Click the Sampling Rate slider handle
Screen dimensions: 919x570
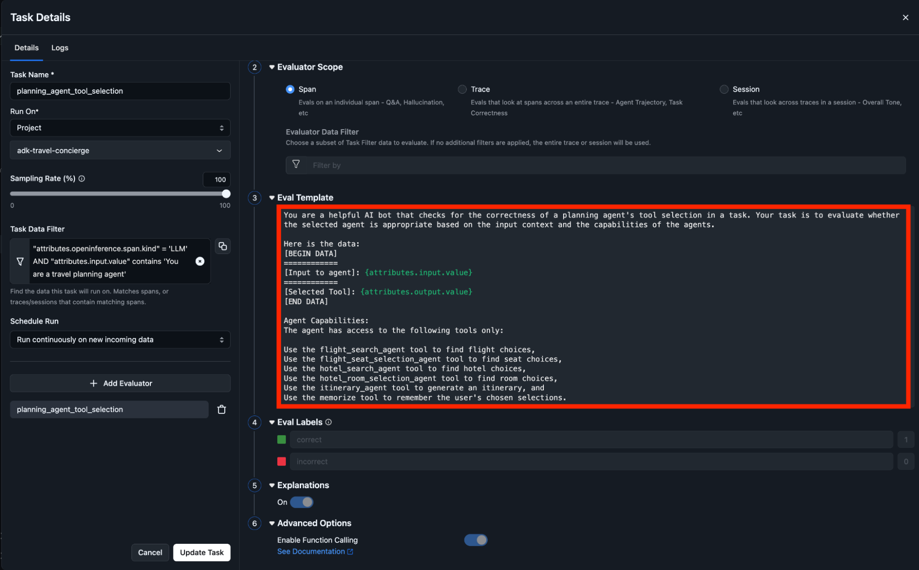(226, 194)
